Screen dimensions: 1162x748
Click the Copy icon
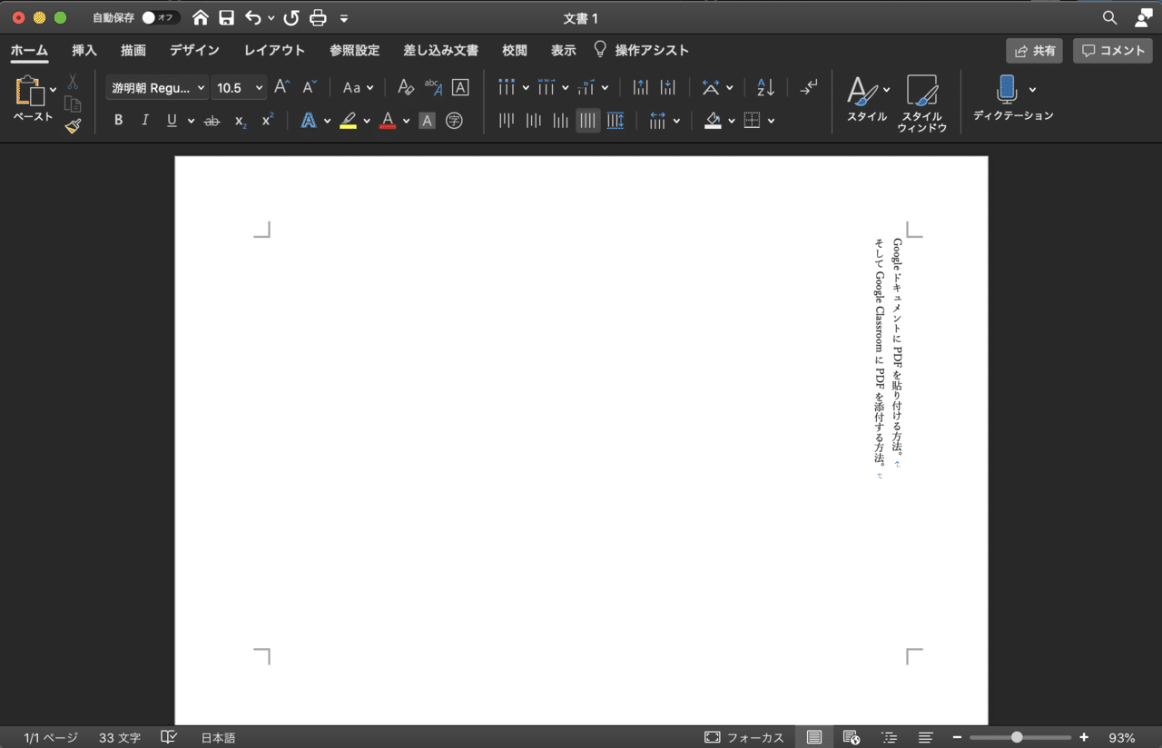[74, 103]
